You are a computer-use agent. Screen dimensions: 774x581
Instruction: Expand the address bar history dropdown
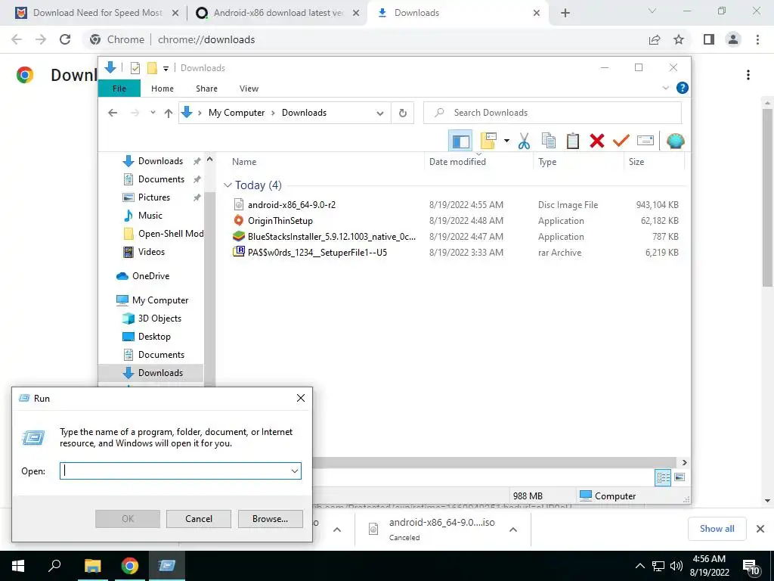(379, 113)
